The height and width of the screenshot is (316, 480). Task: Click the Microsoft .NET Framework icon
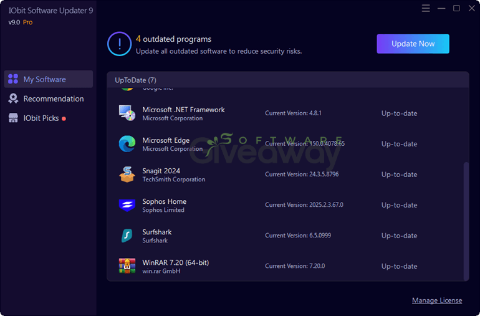click(x=127, y=113)
